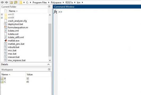Select the matlab.exe file icon

pyautogui.click(x=6, y=41)
